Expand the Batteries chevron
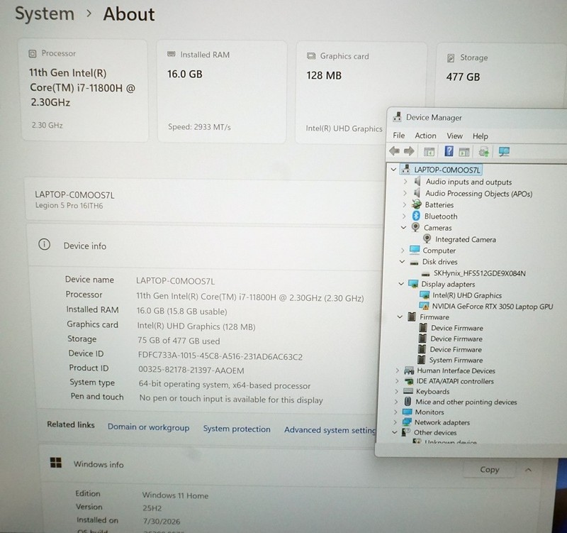Screen dimensions: 567x533 pyautogui.click(x=404, y=204)
